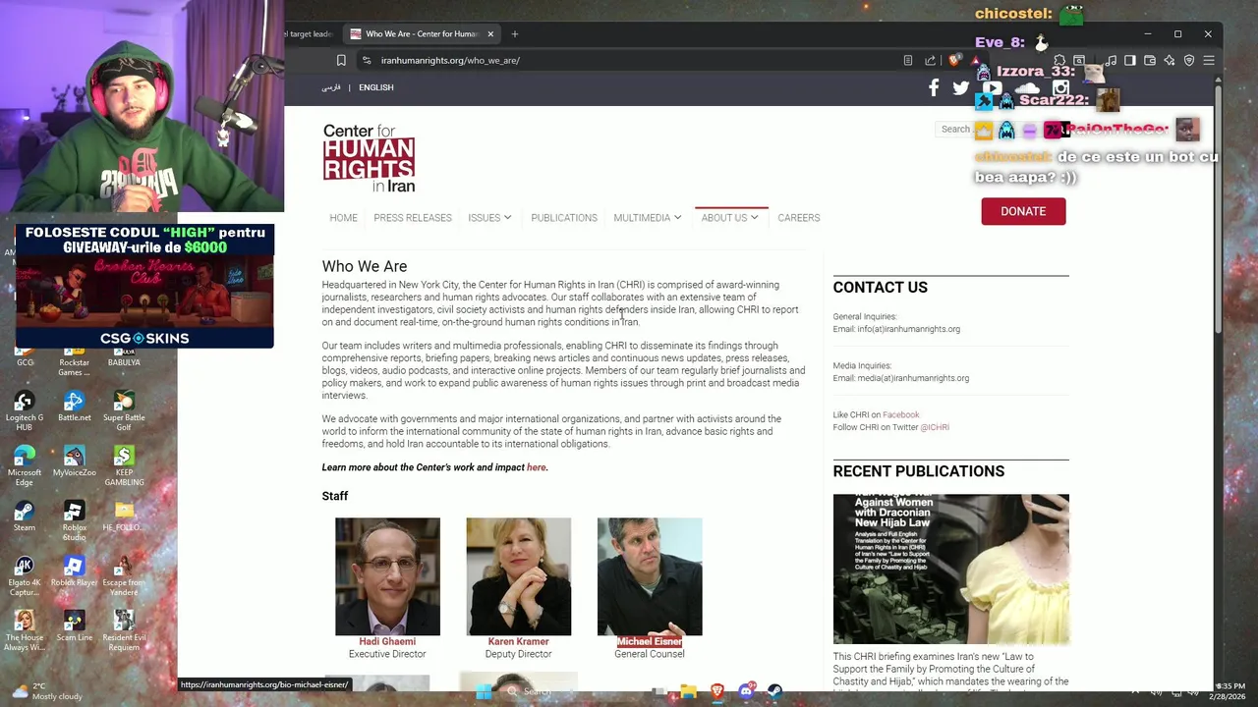The width and height of the screenshot is (1258, 707).
Task: Toggle reader mode icon in the address bar
Action: (907, 60)
